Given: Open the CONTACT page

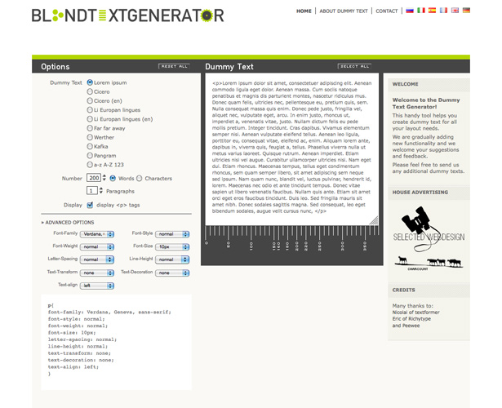Looking at the screenshot, I should 386,11.
